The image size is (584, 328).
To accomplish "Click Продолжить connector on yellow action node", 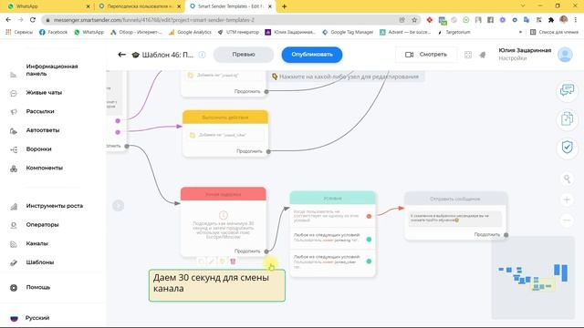I will click(x=268, y=151).
